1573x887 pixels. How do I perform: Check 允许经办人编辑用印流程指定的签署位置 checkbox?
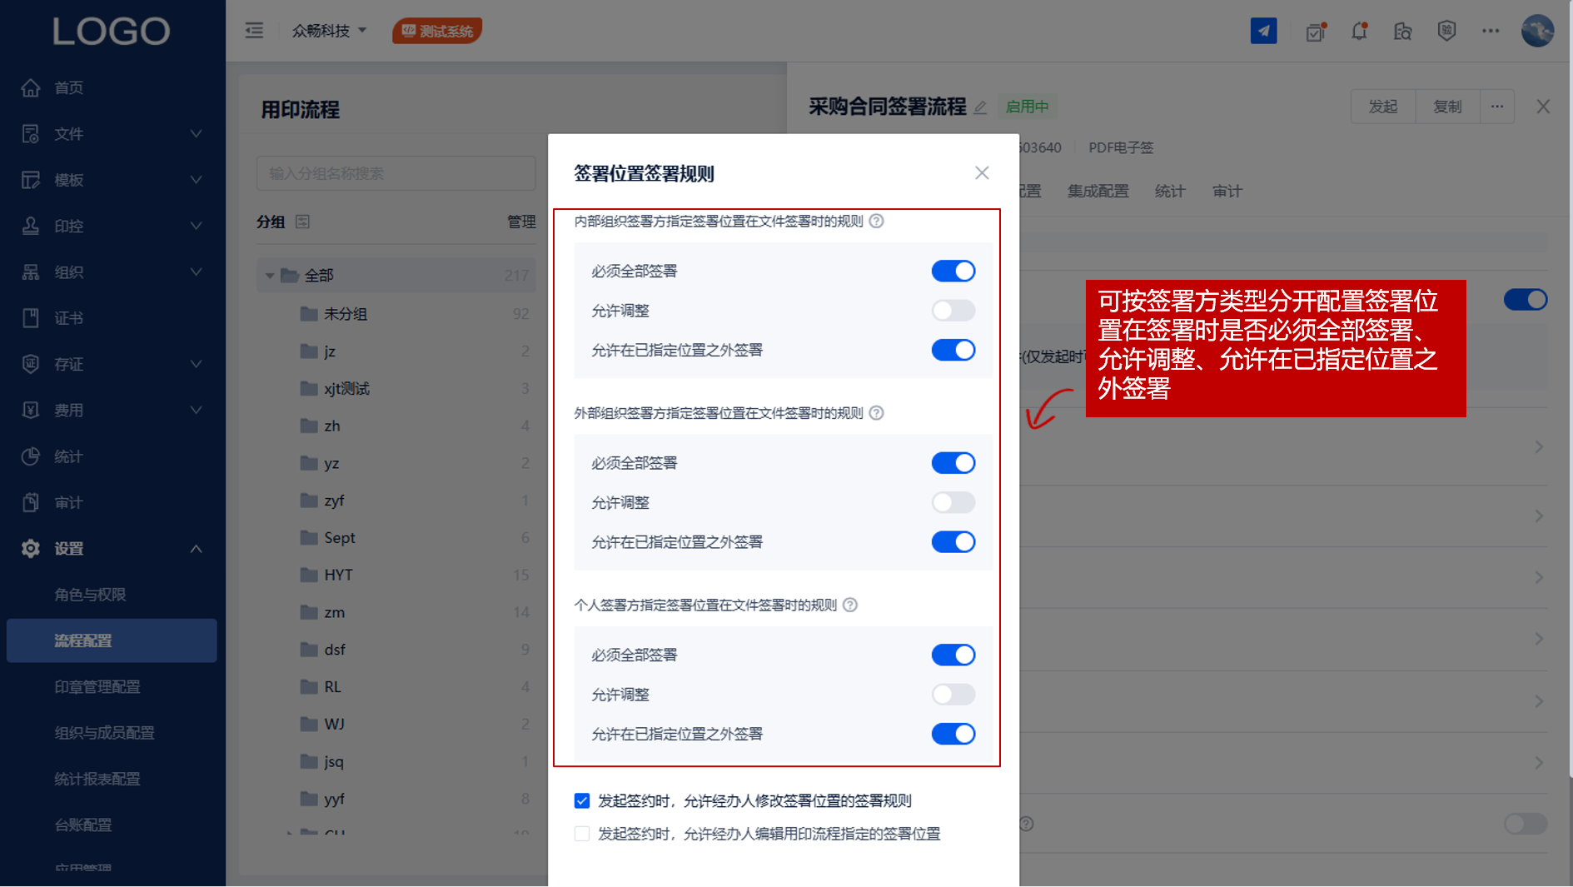(x=582, y=834)
